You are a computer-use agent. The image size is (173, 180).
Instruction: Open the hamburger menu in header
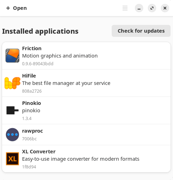click(125, 8)
